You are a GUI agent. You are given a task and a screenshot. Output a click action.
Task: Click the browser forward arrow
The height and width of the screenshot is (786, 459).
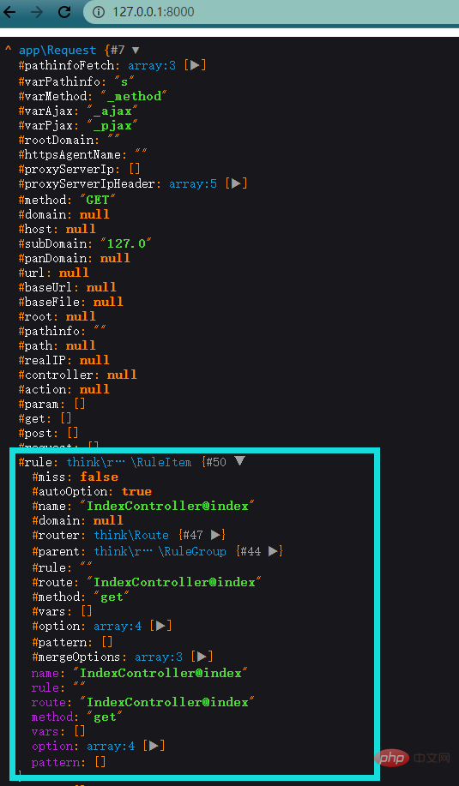point(37,11)
